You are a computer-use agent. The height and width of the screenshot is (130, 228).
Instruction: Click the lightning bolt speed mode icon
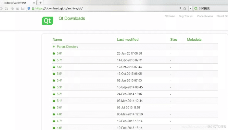180,8
